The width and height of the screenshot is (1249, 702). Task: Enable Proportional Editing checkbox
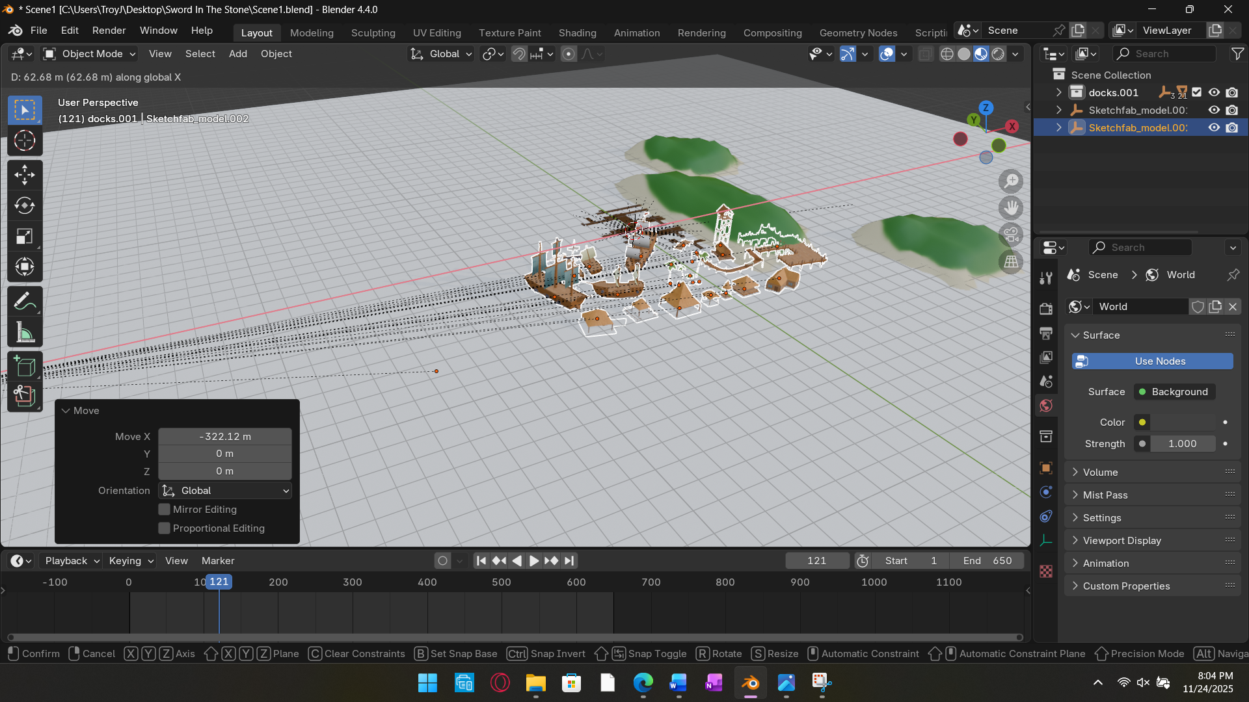click(165, 528)
